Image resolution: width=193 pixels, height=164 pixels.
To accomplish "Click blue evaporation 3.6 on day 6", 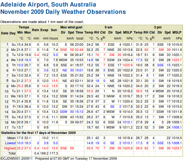I will tap(46, 70).
